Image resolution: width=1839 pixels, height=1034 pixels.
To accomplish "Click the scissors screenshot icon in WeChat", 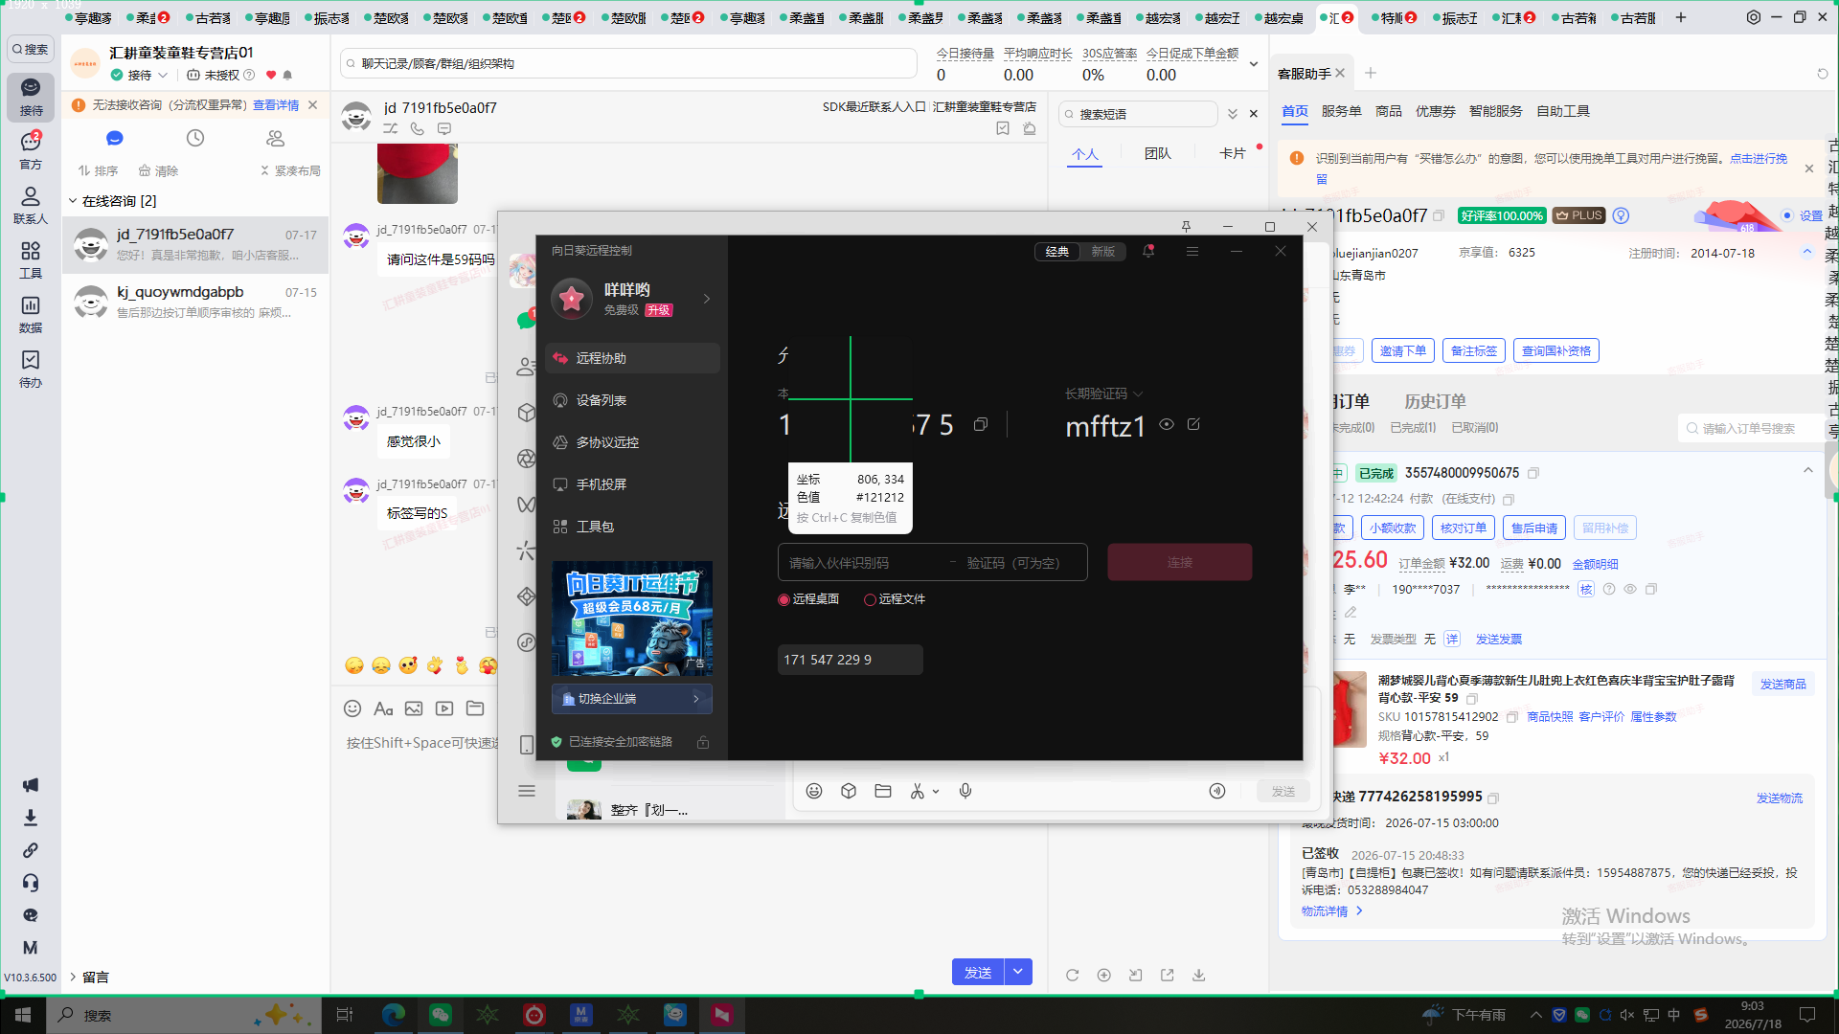I will coord(918,791).
